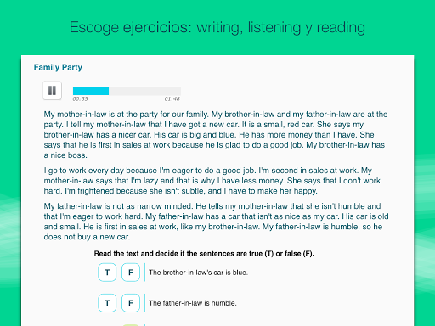
Task: Click the 01:48 total duration label
Action: pyautogui.click(x=172, y=99)
